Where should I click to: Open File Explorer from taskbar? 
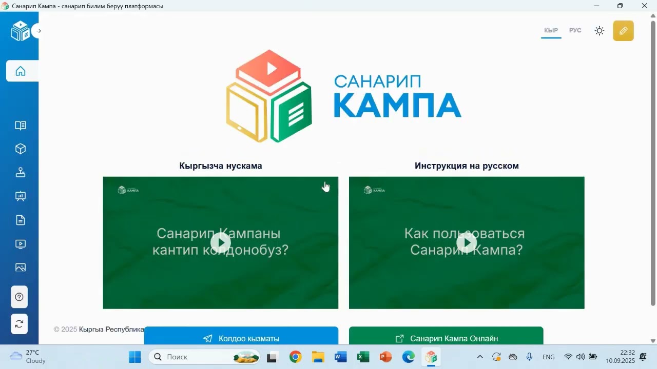click(318, 357)
